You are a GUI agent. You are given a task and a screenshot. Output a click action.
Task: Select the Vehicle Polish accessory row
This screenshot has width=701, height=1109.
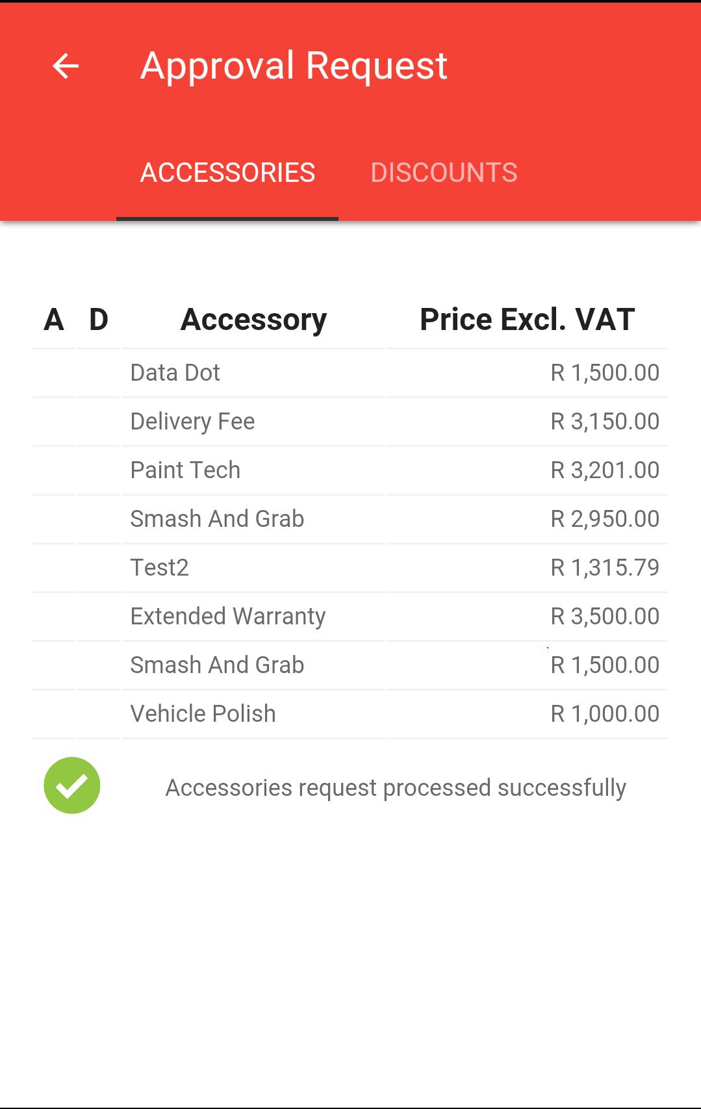tap(350, 714)
